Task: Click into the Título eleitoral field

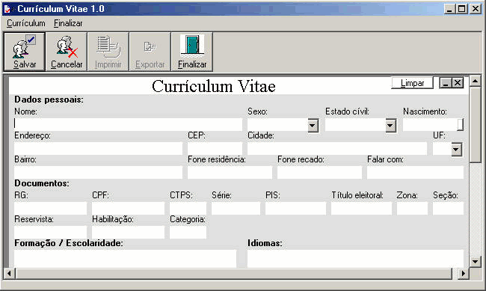Action: pyautogui.click(x=361, y=209)
